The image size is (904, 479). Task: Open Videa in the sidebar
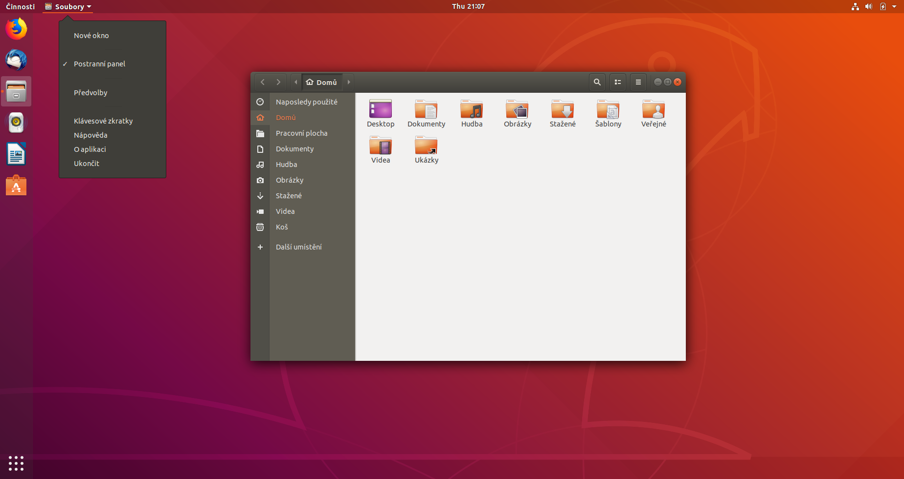pos(303,211)
